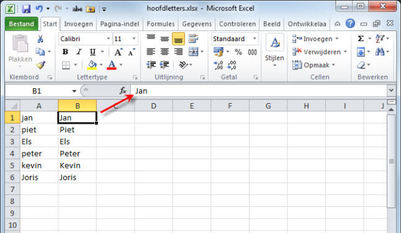Click the Increase Decimal icon
This screenshot has height=233, width=401.
[x=218, y=65]
